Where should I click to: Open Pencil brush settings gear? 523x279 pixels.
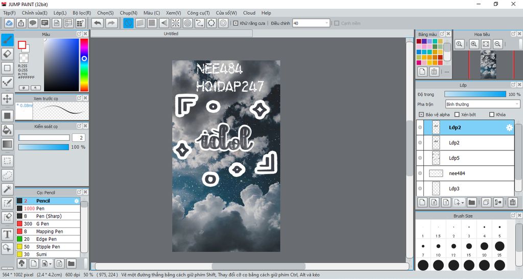77,201
